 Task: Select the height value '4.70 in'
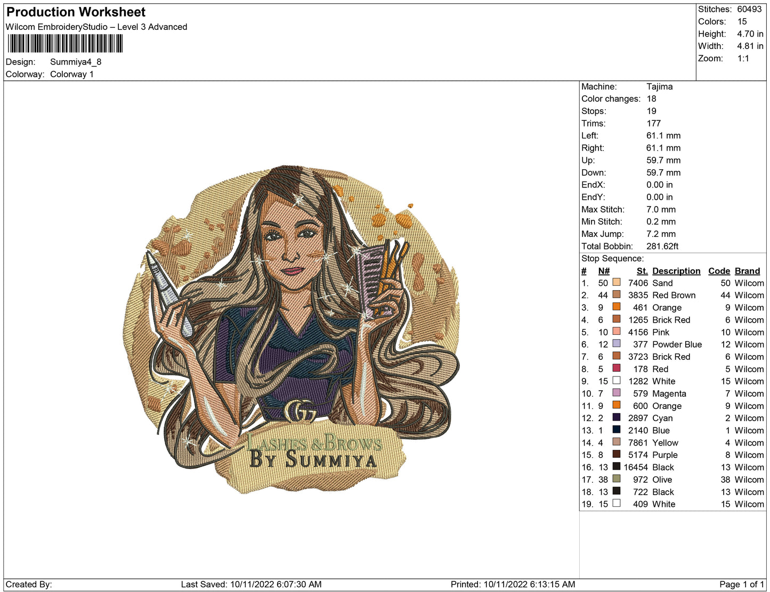coord(750,34)
